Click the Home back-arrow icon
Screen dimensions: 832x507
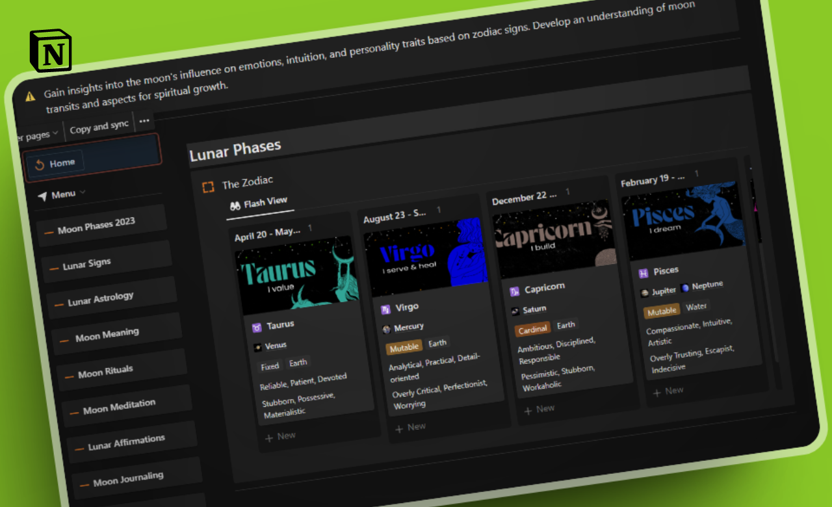pos(40,165)
